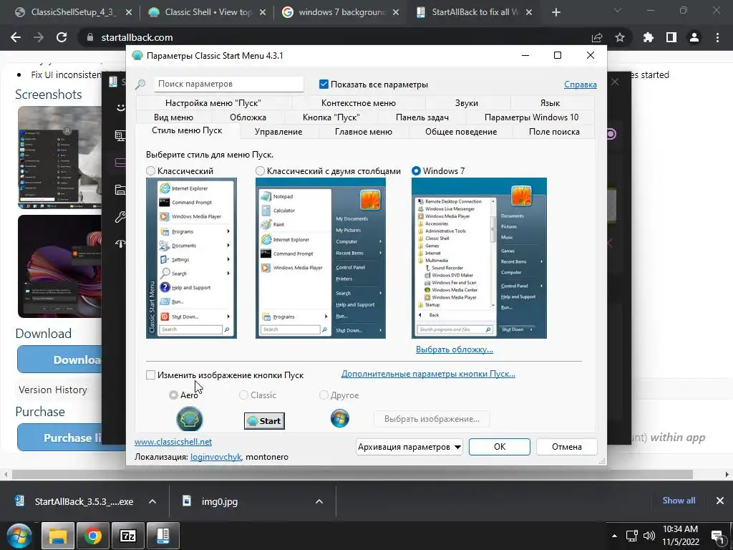
Task: Expand options for StartAllBack download item
Action: point(152,501)
